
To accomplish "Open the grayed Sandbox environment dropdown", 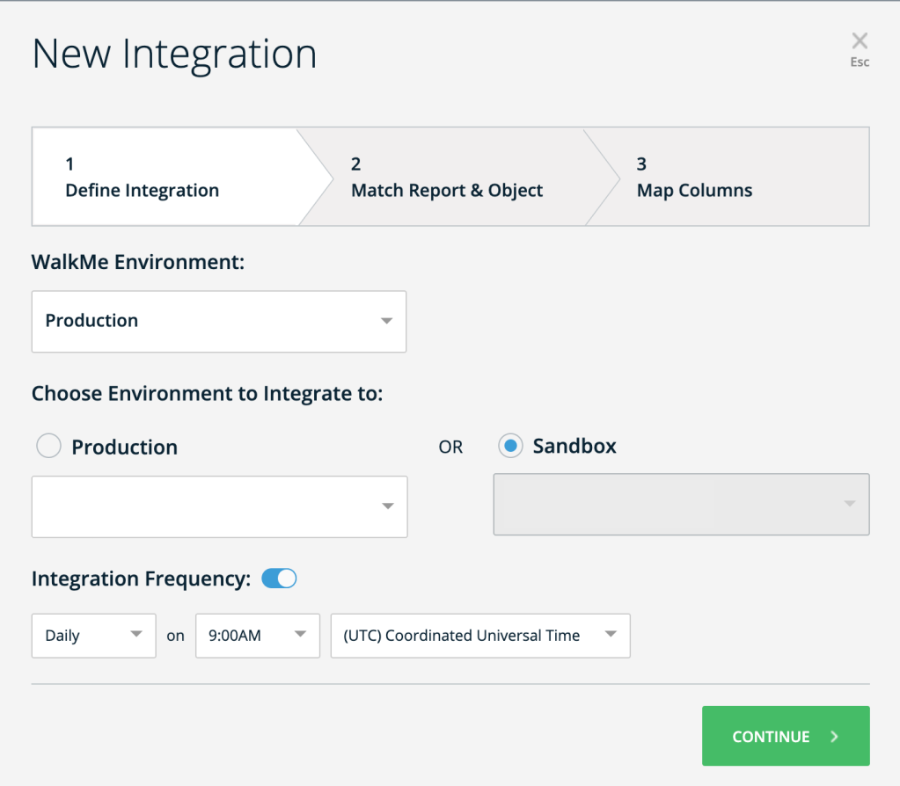I will point(681,505).
